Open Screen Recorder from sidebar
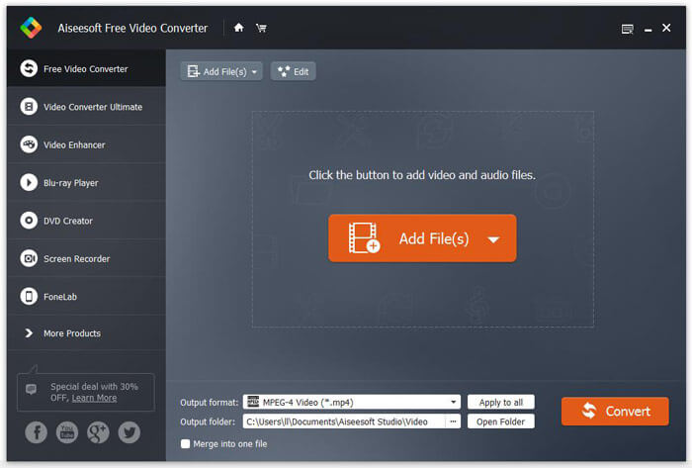The width and height of the screenshot is (692, 468). 76,258
